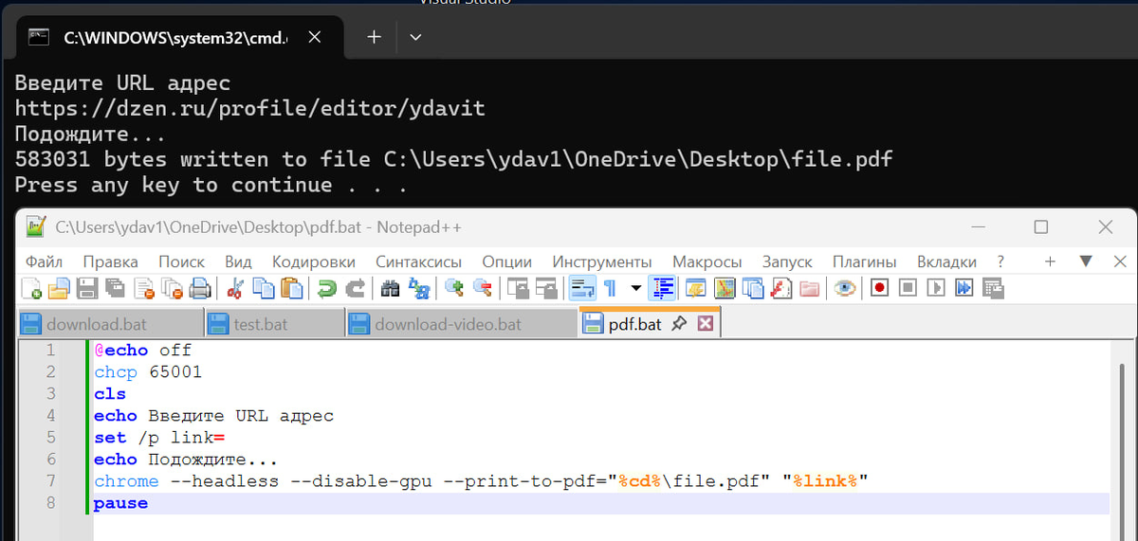1138x541 pixels.
Task: Start macro recording with red dot
Action: point(879,287)
